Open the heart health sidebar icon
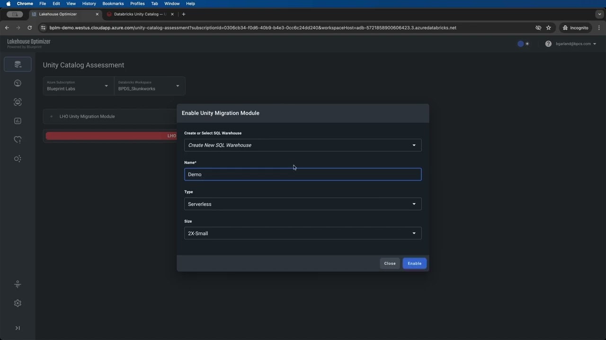Image resolution: width=606 pixels, height=340 pixels. click(x=18, y=140)
